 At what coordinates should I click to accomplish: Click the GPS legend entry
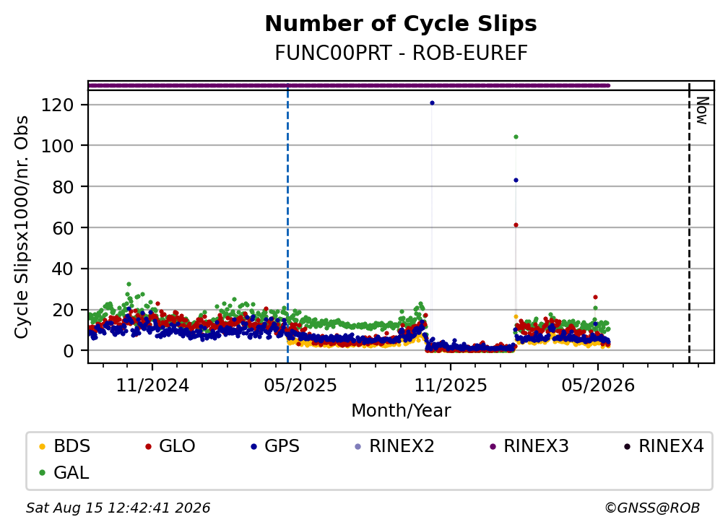275,446
